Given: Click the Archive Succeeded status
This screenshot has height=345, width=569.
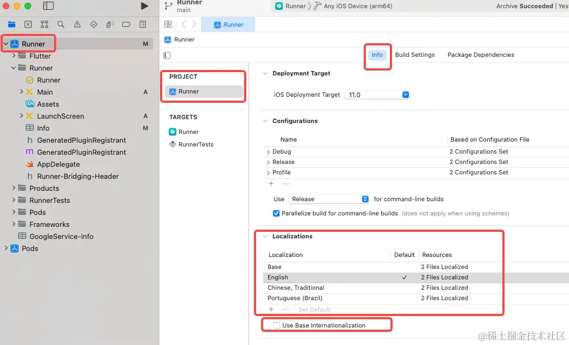Looking at the screenshot, I should coord(524,6).
